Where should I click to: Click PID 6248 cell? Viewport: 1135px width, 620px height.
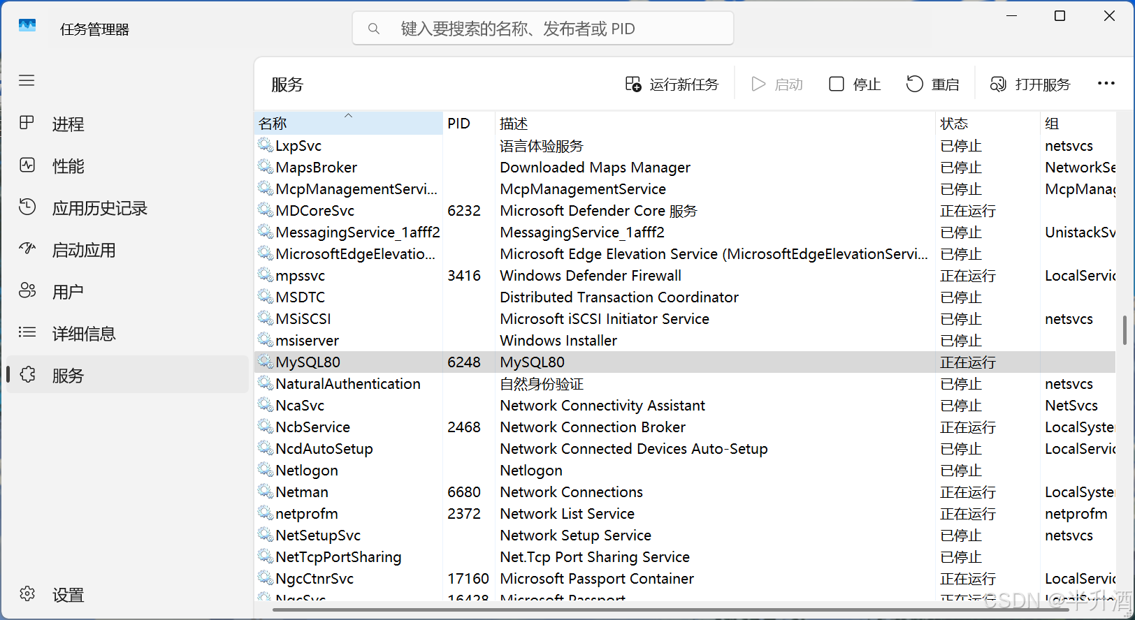(x=464, y=362)
